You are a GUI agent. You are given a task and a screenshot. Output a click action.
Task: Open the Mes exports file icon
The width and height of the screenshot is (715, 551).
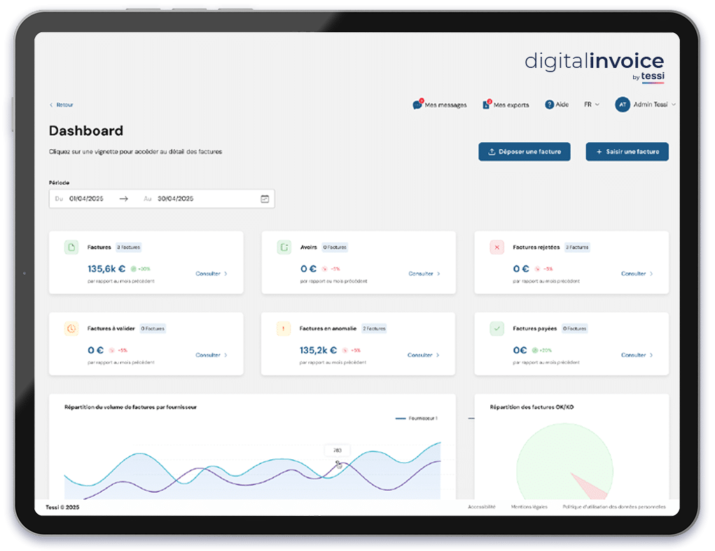pos(486,105)
